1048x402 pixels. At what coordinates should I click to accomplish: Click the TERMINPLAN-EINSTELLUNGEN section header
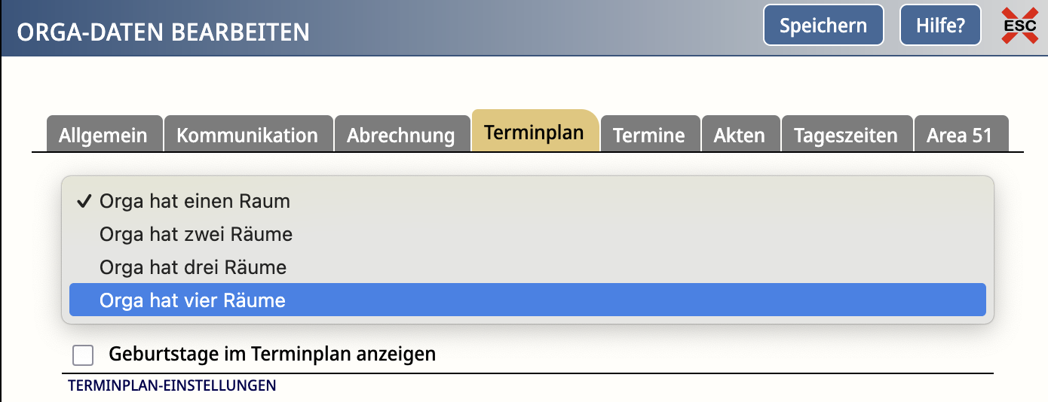point(172,386)
